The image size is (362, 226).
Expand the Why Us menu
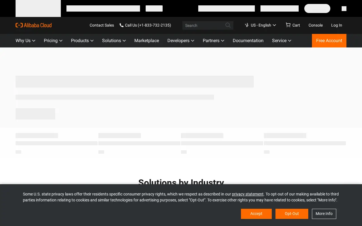tap(25, 41)
